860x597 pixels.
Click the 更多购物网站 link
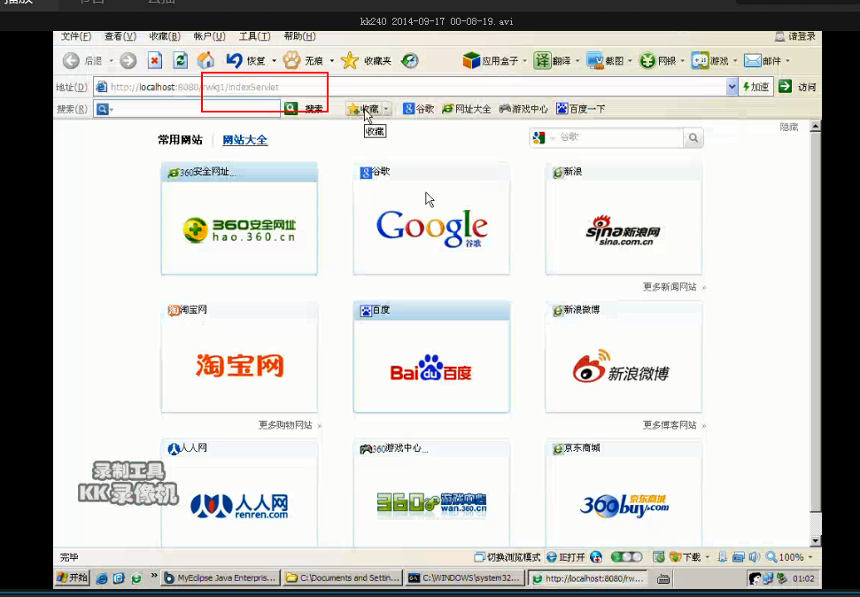(285, 424)
